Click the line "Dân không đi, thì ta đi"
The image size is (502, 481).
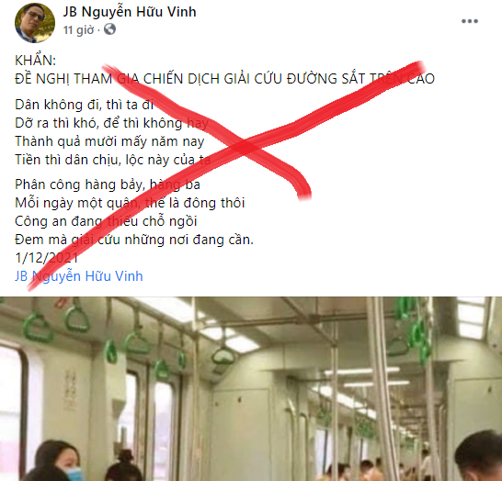point(85,105)
